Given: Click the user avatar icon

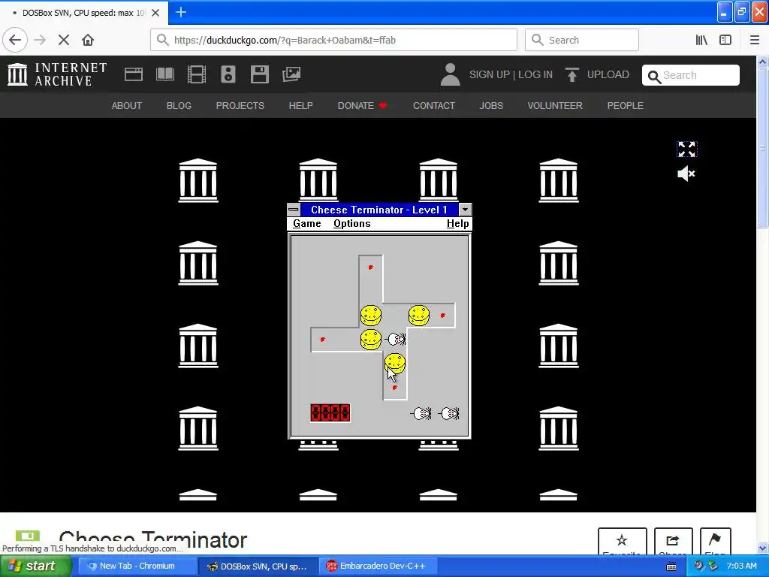Looking at the screenshot, I should click(450, 74).
